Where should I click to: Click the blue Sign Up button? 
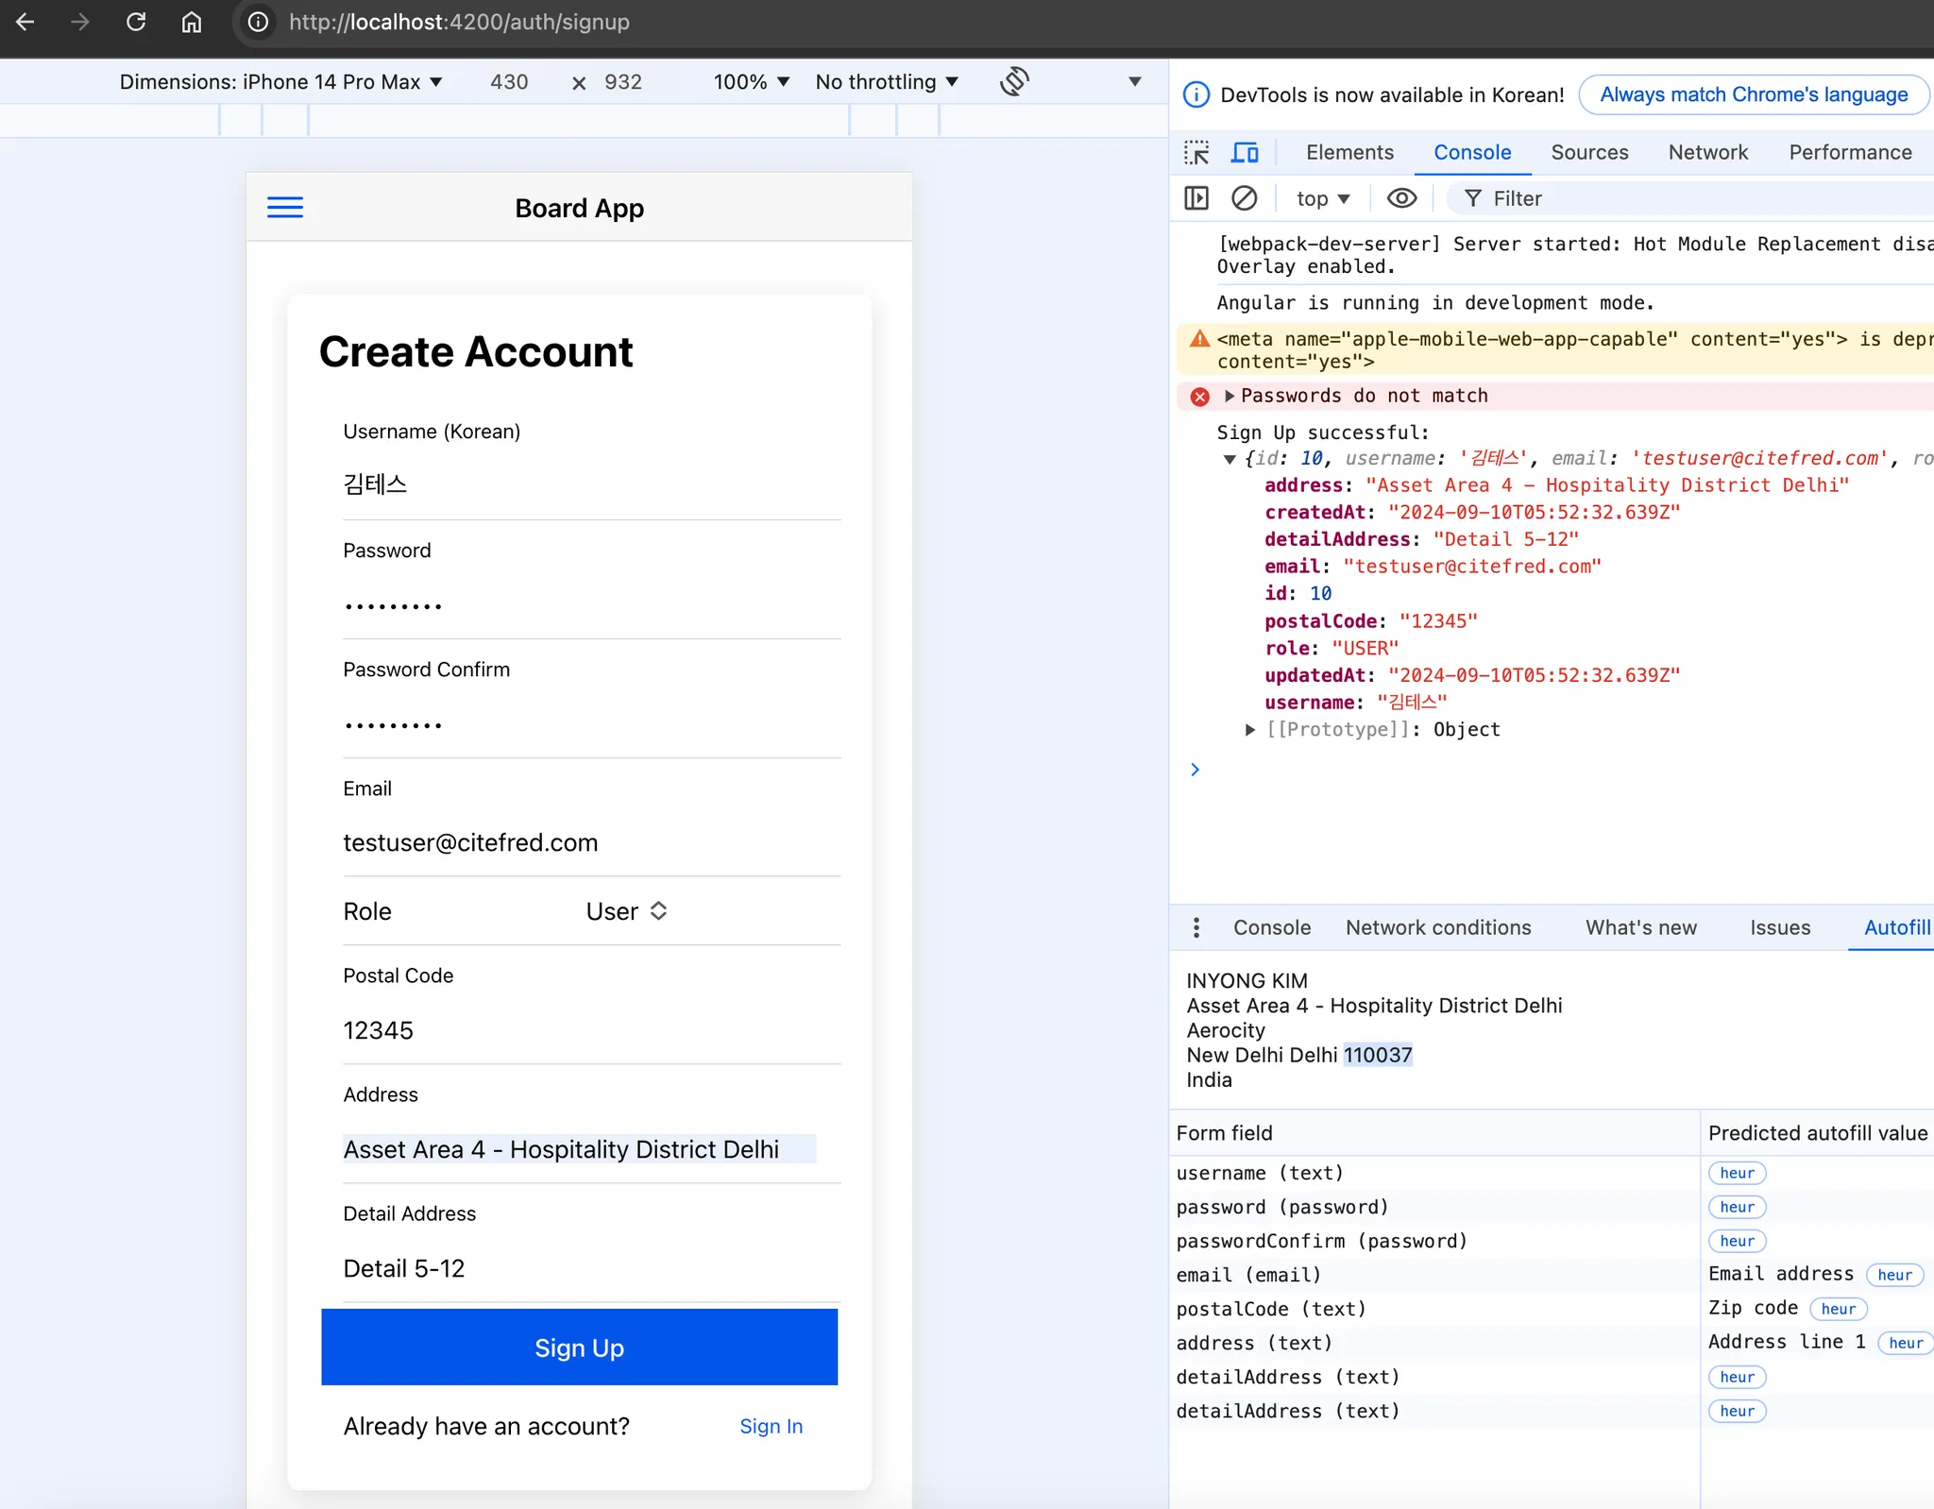tap(579, 1348)
